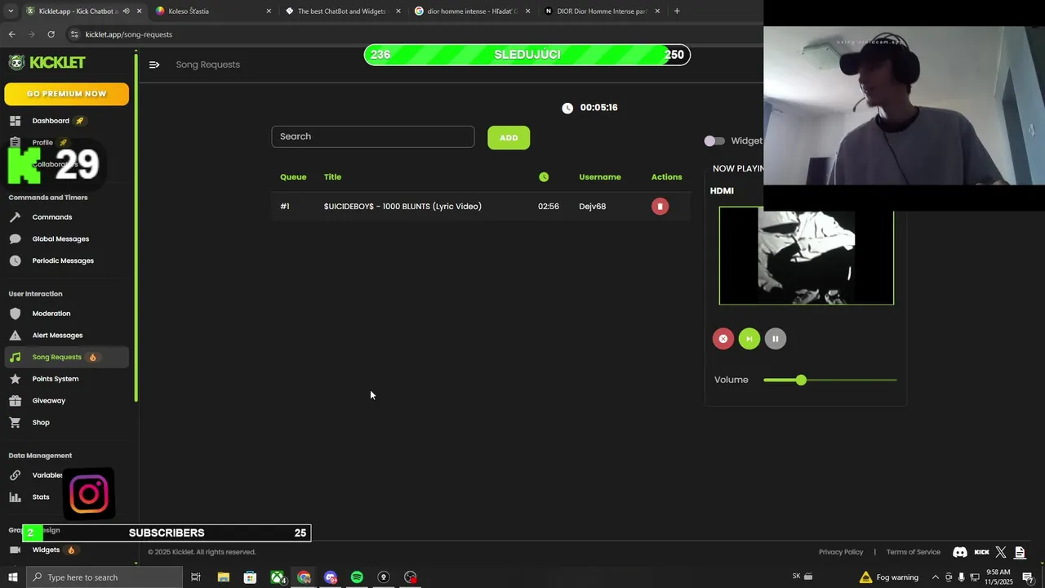Screen dimensions: 1045x588
Task: Click the 02:56 song duration
Action: [x=549, y=207]
